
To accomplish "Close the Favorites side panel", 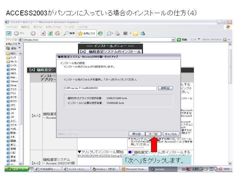I will (19, 44).
